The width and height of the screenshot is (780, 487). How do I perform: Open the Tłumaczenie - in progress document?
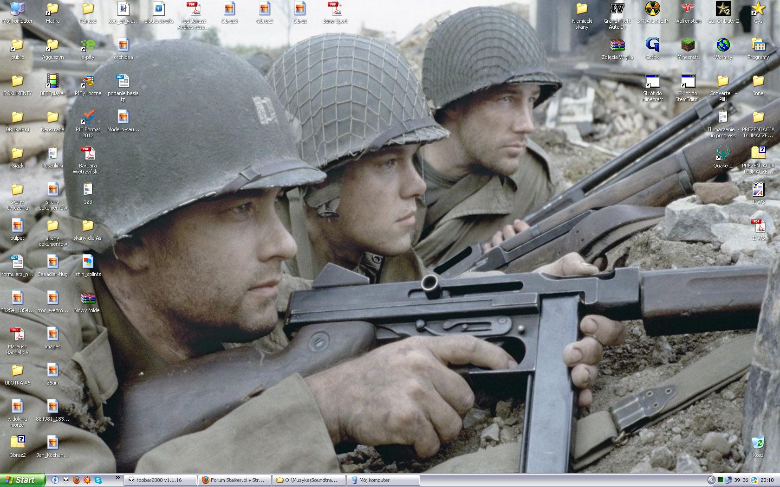coord(723,124)
